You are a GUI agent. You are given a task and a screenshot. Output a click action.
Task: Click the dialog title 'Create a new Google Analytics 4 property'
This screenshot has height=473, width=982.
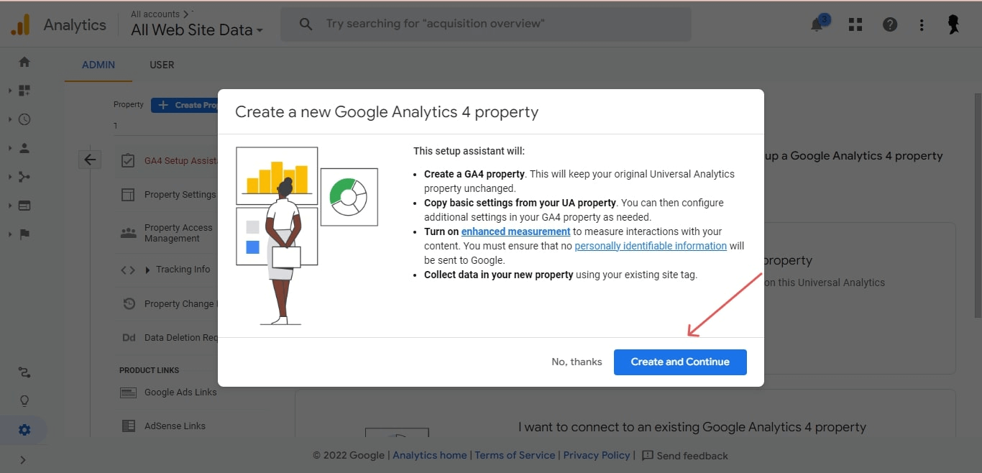387,111
